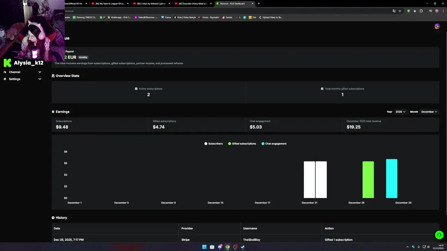Screen dimensions: 447x251
Task: Open the Kick support chat bubble
Action: pos(439,235)
